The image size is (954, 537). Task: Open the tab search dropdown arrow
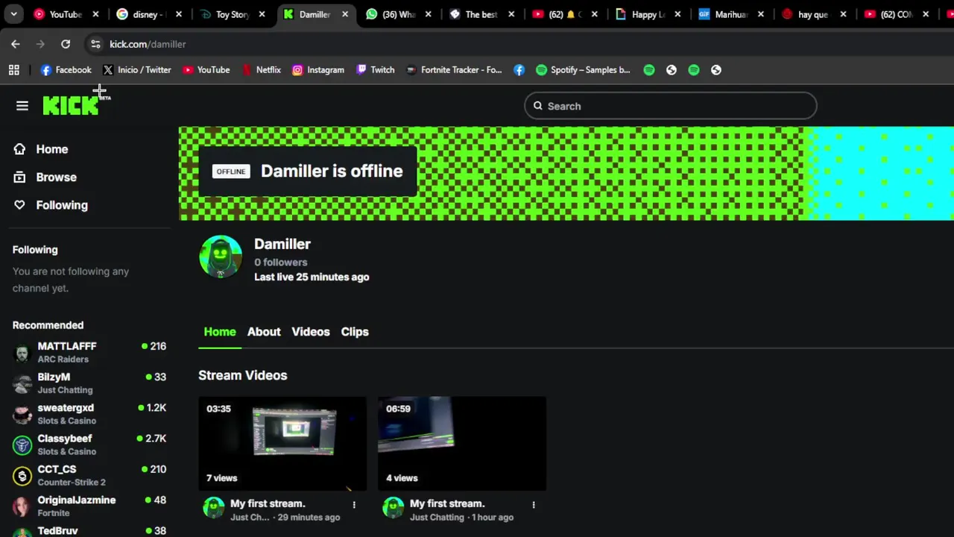pyautogui.click(x=13, y=14)
